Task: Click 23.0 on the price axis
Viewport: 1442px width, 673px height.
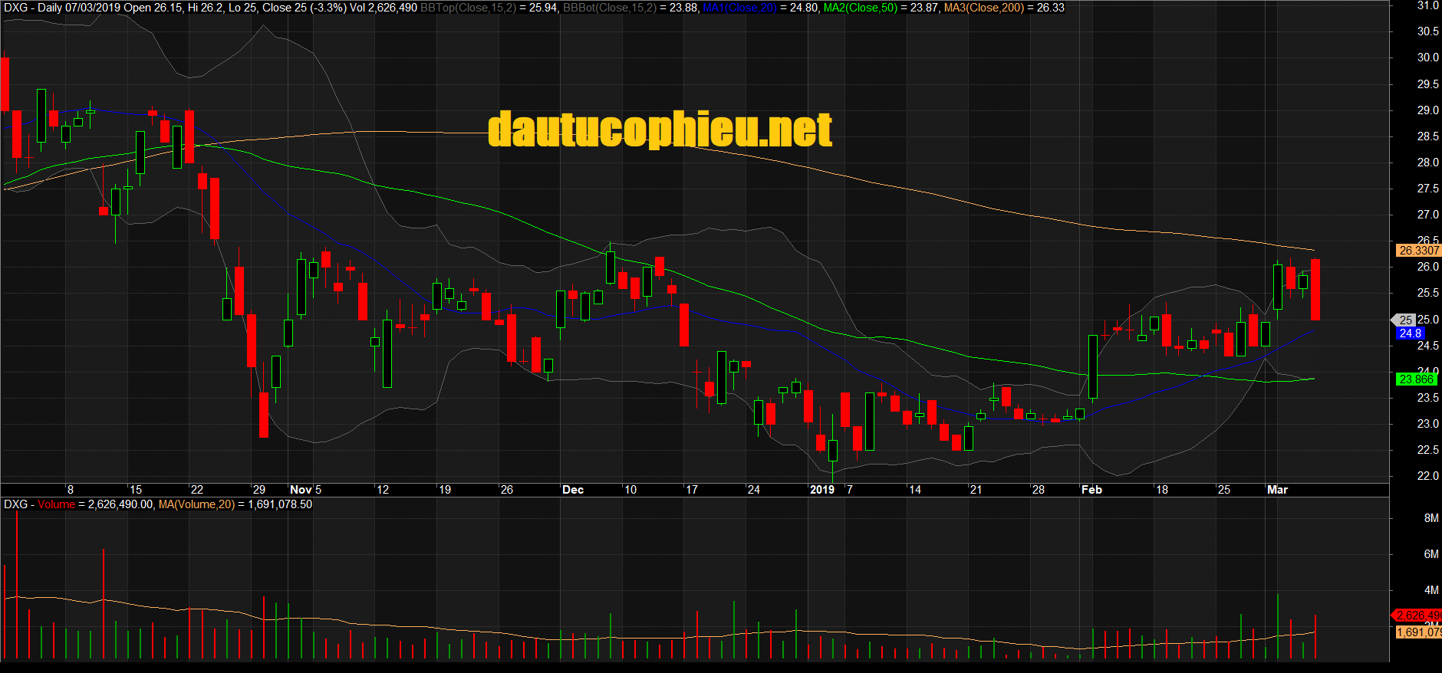Action: point(1427,424)
